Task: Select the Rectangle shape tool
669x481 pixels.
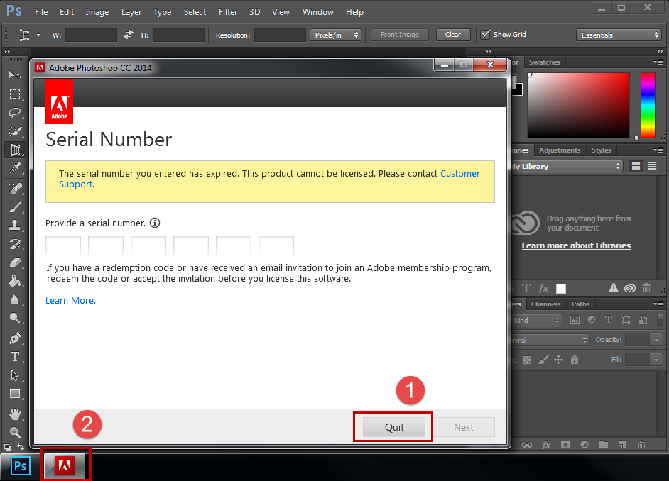Action: point(15,394)
